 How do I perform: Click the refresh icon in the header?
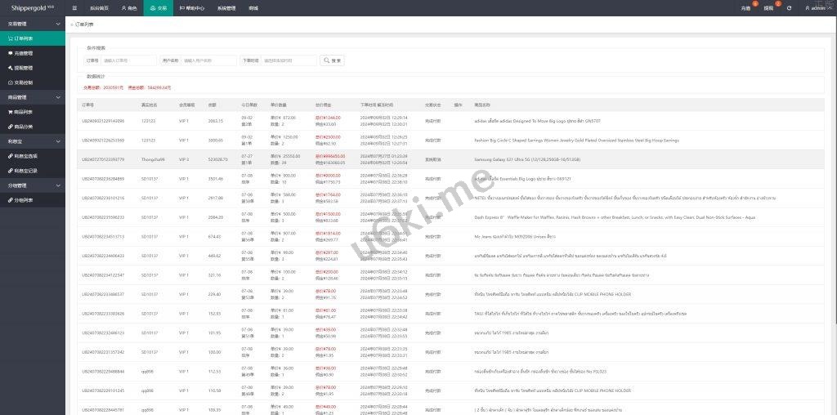click(789, 8)
